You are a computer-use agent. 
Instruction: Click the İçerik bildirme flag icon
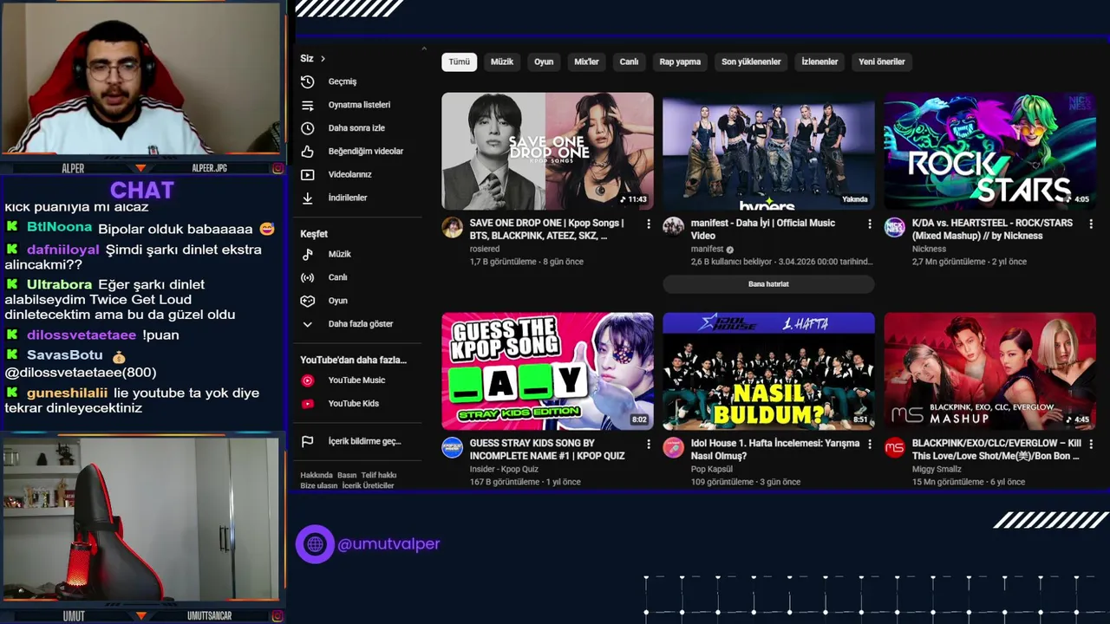[x=307, y=441]
